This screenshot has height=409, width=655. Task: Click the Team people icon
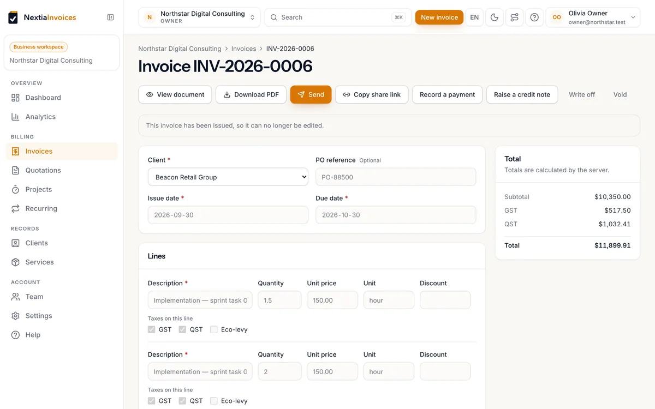pos(15,297)
